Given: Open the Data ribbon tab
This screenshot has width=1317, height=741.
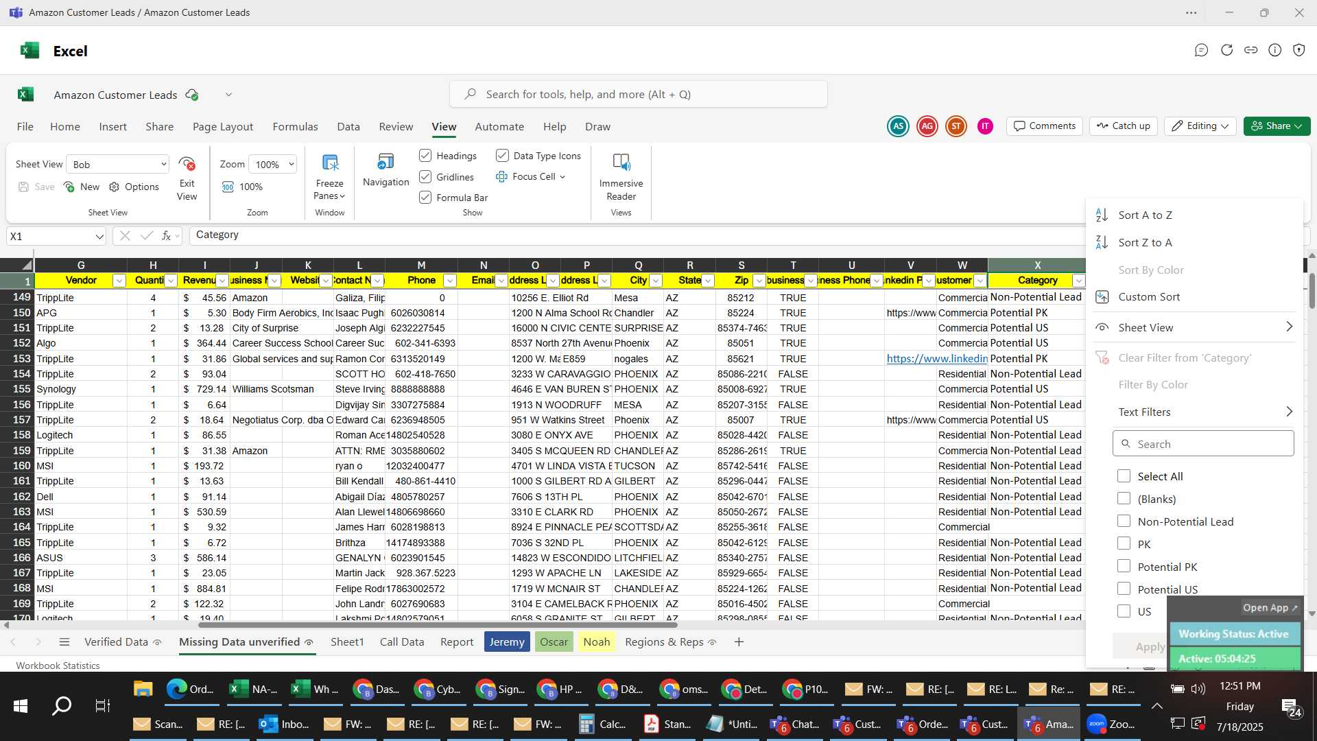Looking at the screenshot, I should [348, 126].
